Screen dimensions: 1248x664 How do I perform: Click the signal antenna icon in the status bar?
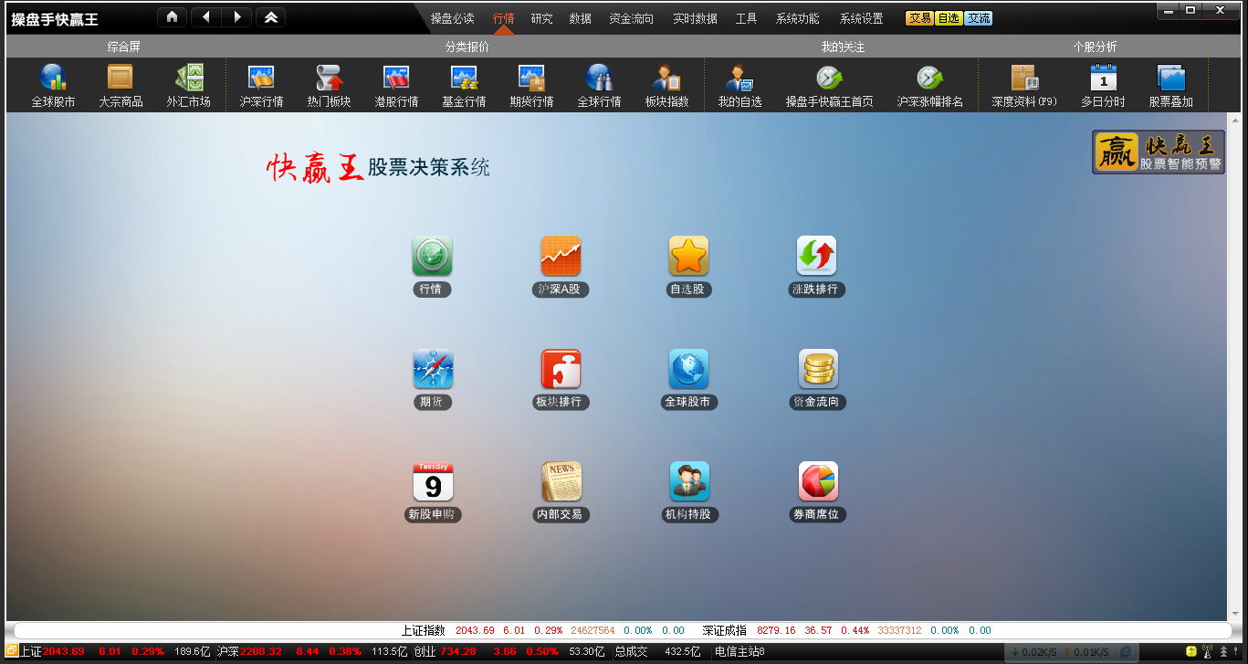pos(1207,651)
